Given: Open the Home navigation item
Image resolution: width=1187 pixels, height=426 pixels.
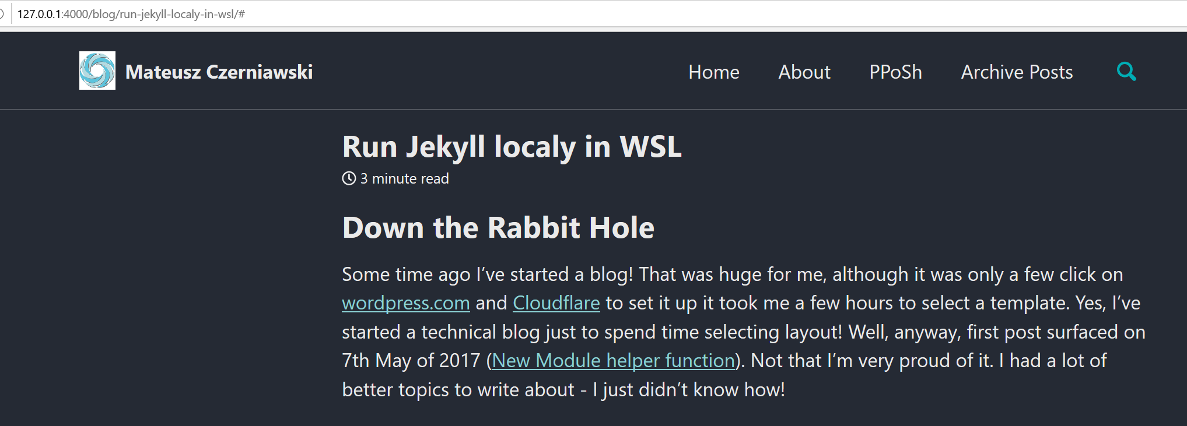Looking at the screenshot, I should (x=714, y=72).
